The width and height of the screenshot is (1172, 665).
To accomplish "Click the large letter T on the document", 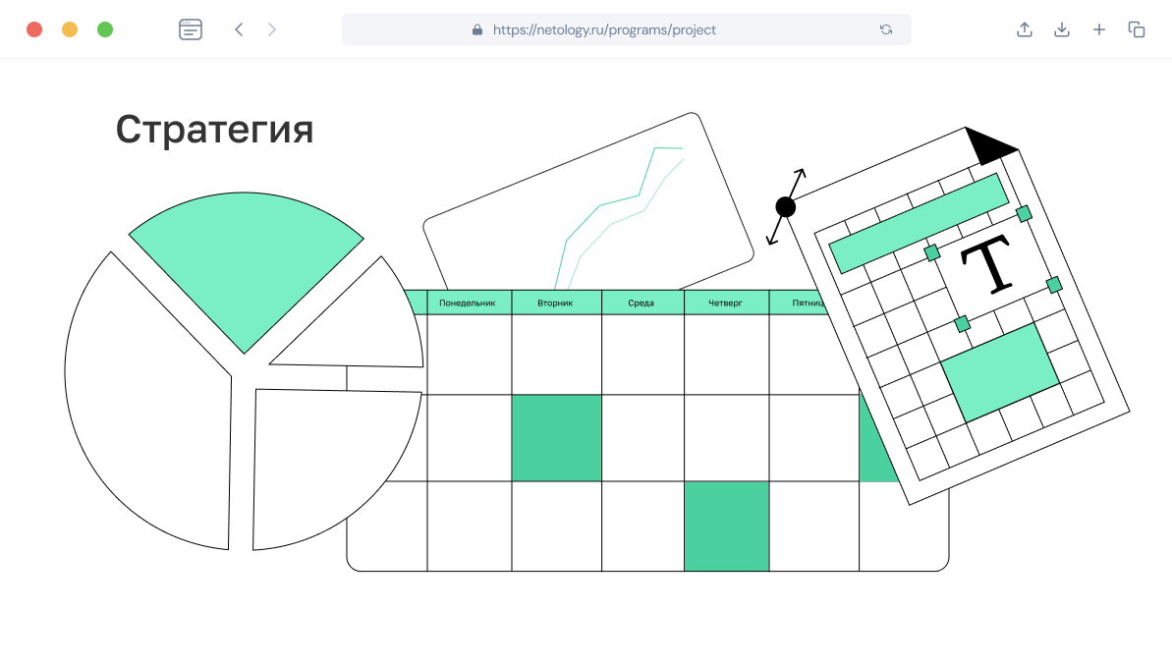I will pyautogui.click(x=987, y=266).
